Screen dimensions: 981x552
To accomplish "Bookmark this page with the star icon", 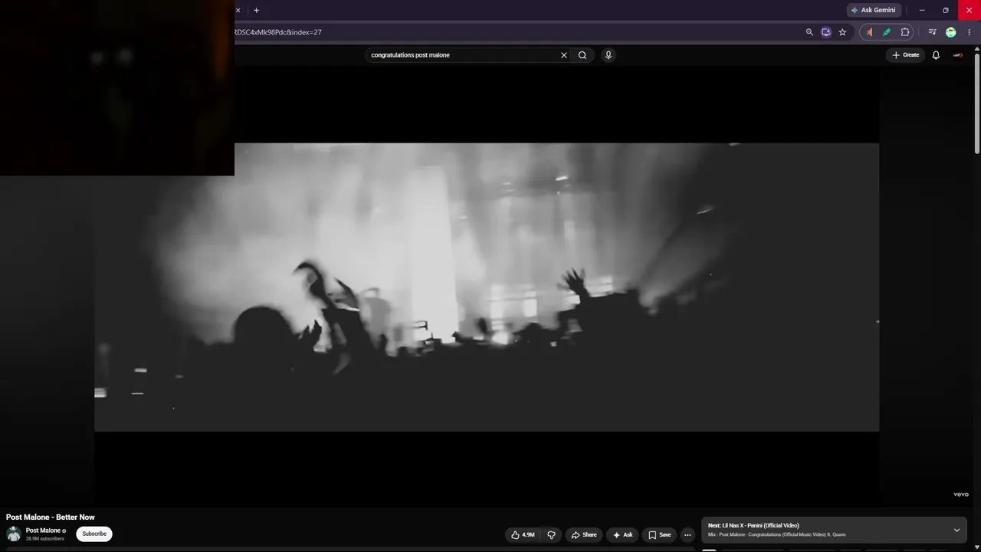I will point(842,32).
